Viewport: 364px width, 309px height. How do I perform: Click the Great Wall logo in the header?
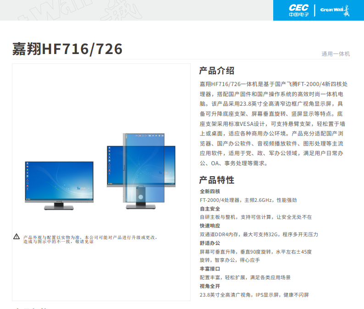pos(335,11)
